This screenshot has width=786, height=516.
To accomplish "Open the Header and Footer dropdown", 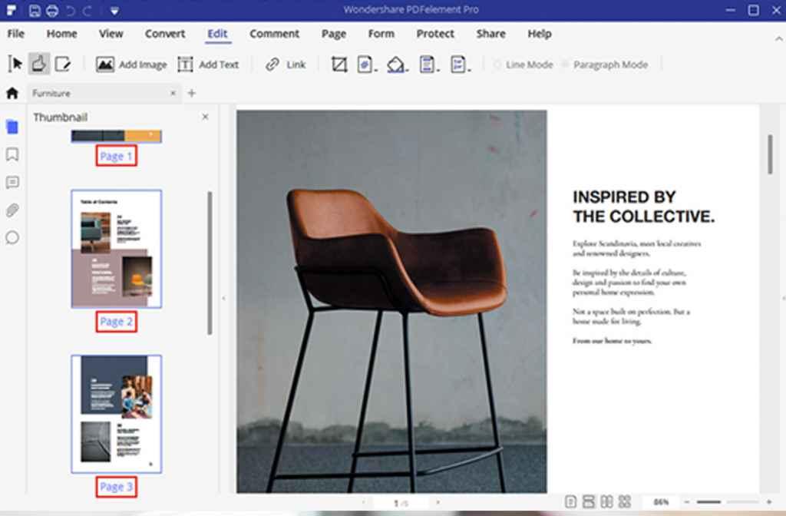I will click(428, 64).
